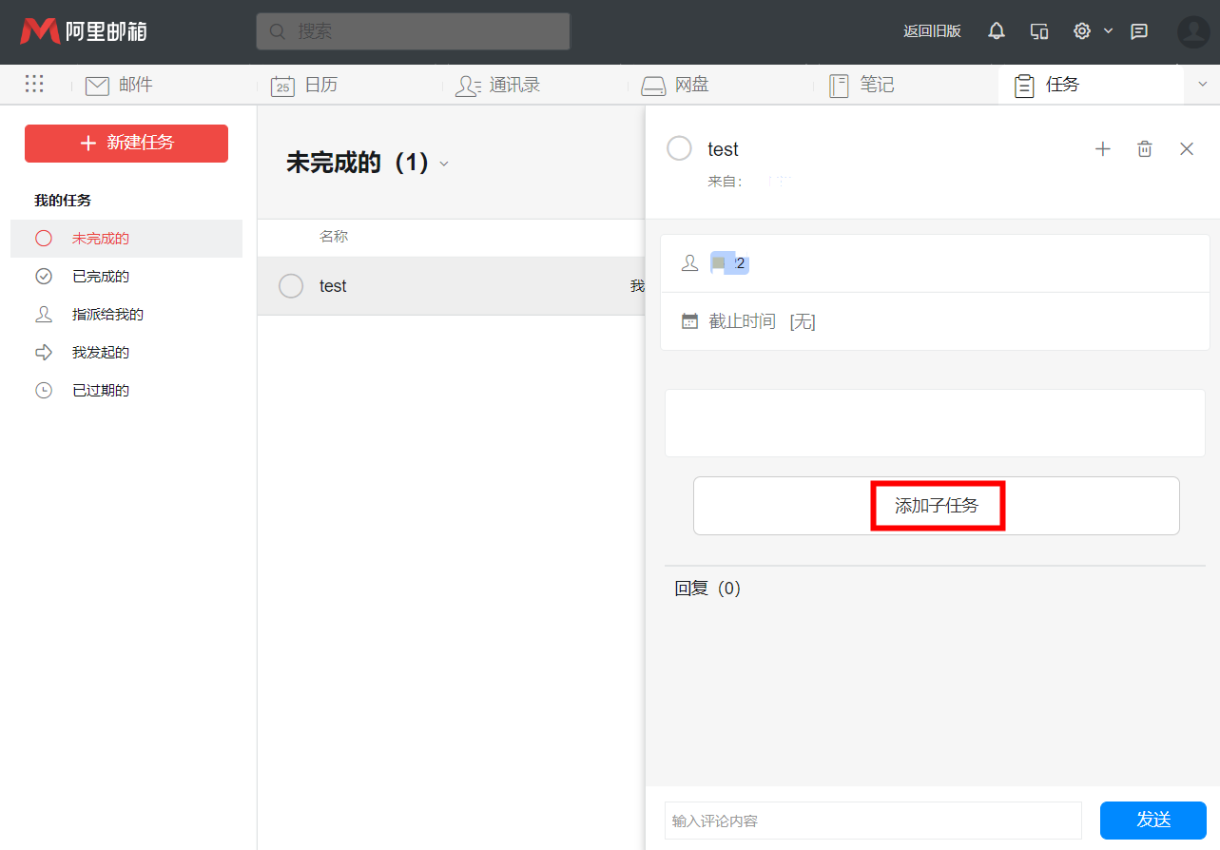Click the 新建任务 button
1220x850 pixels.
point(126,144)
